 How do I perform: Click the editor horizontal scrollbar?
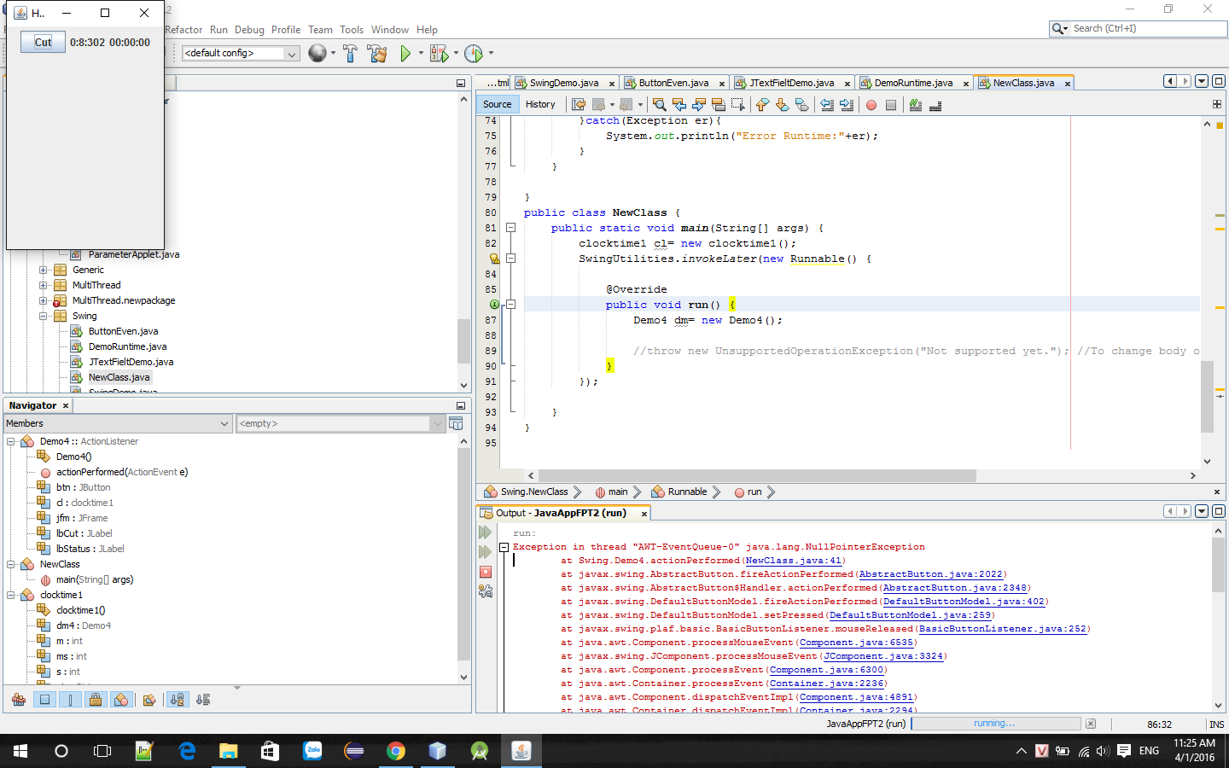point(756,475)
